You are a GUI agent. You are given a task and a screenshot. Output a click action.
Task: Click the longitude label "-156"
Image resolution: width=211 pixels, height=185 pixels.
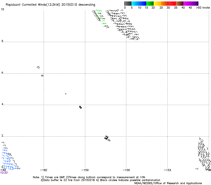coord(126,170)
